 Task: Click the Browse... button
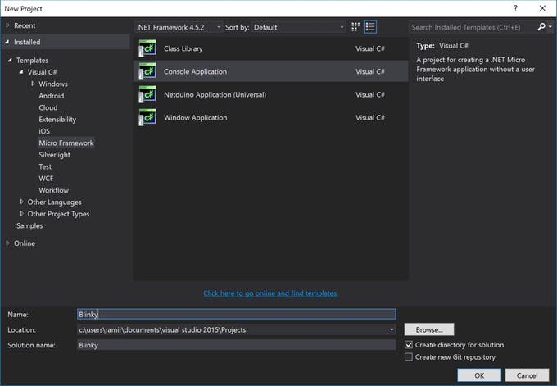428,329
